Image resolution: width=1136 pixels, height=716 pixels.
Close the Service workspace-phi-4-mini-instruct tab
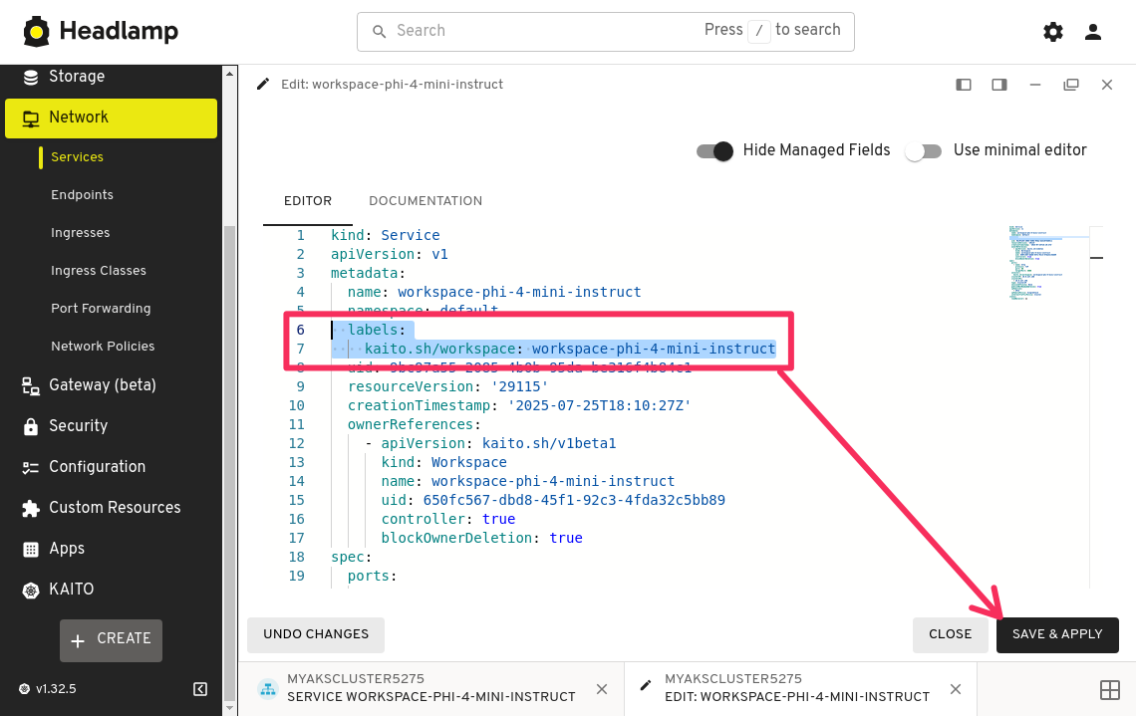[x=602, y=689]
